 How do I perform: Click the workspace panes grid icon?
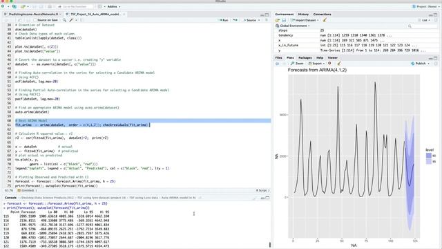click(99, 6)
